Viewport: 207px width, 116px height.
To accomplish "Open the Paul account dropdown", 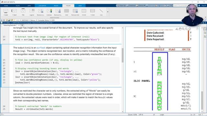I will (x=204, y=5).
